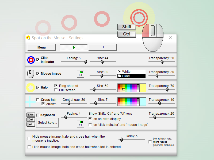
Task: Click the cross hair icon
Action: (x=30, y=102)
